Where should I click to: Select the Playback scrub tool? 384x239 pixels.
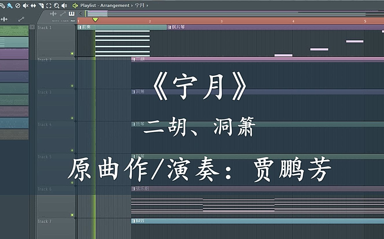click(x=65, y=5)
